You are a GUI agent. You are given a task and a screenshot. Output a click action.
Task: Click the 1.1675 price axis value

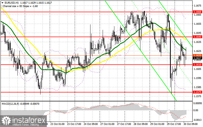click(x=198, y=5)
